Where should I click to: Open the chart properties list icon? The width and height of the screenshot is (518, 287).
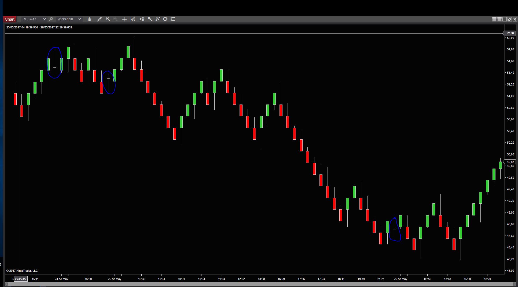(x=173, y=19)
